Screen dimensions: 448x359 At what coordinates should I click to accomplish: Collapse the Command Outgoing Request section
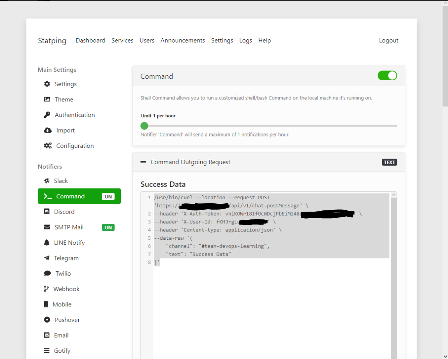coord(143,162)
